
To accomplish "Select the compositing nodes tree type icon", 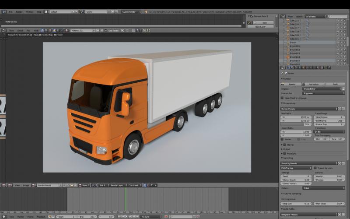I will click(46, 30).
